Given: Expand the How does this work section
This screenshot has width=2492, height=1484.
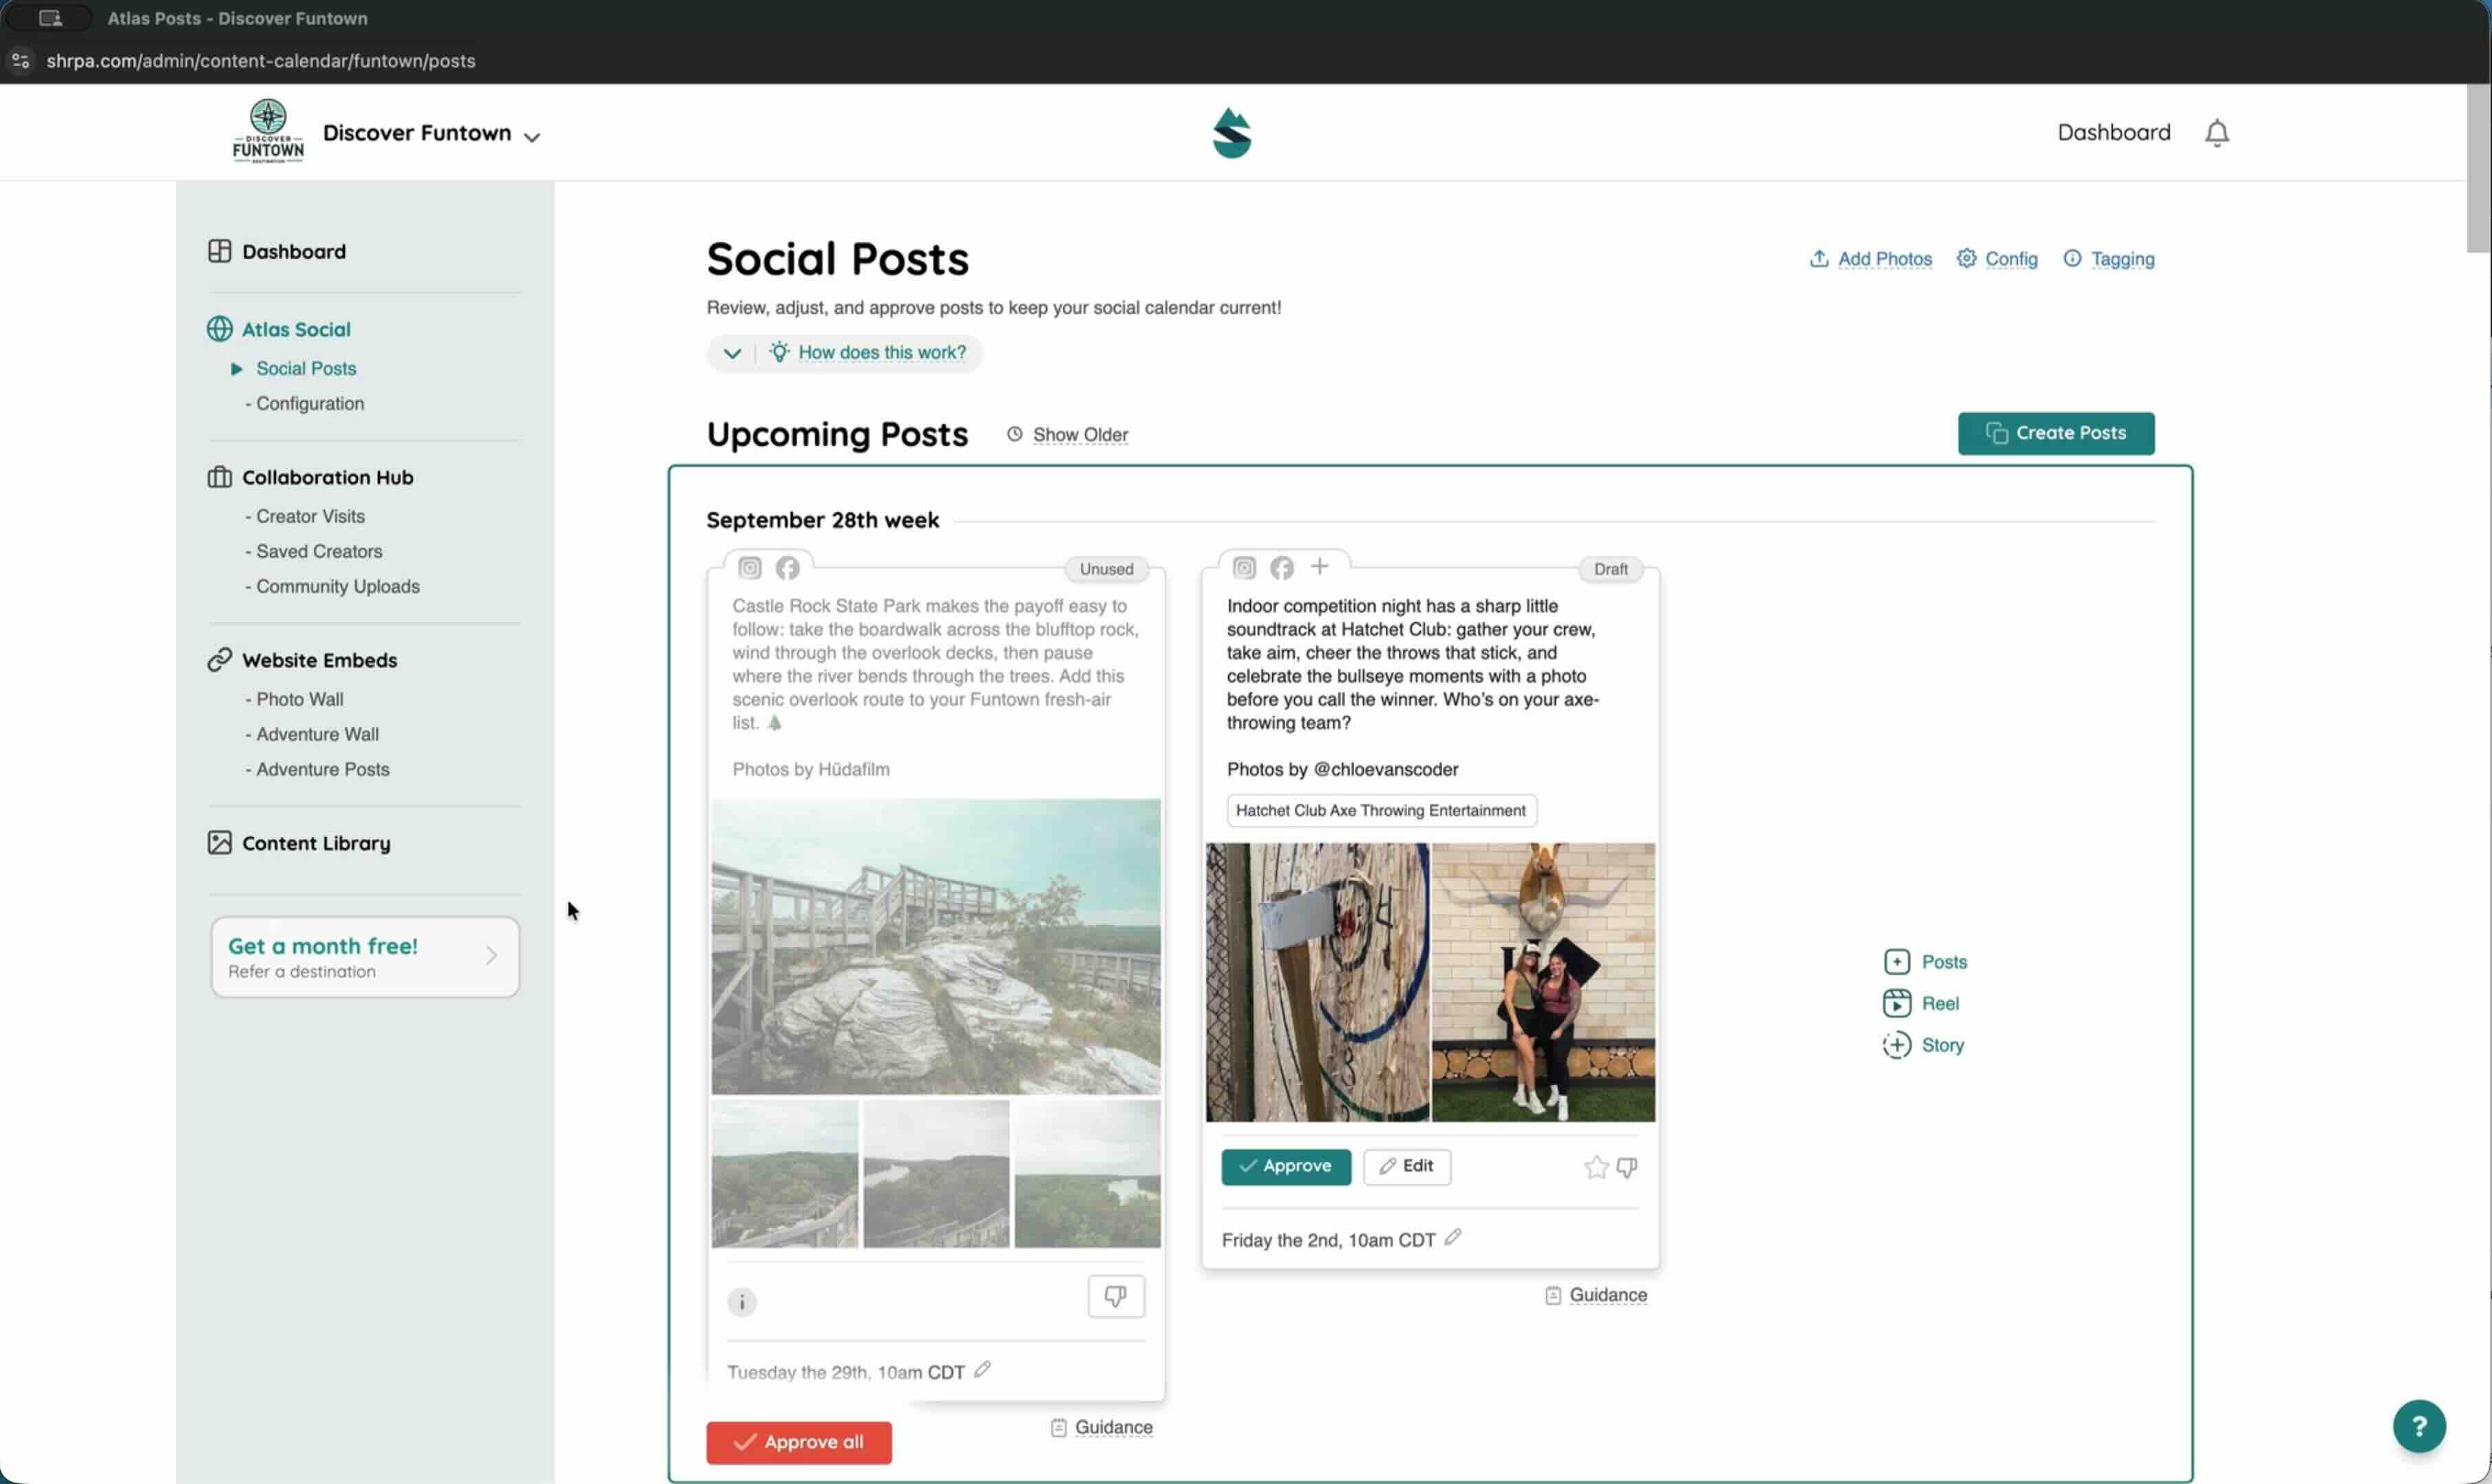Looking at the screenshot, I should [845, 353].
